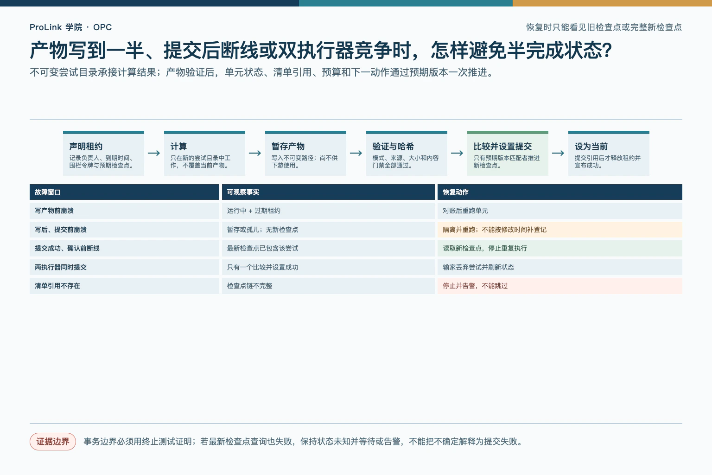
Task: Click the arrow between 暂存产物 and 验证与哈希
Action: point(356,153)
